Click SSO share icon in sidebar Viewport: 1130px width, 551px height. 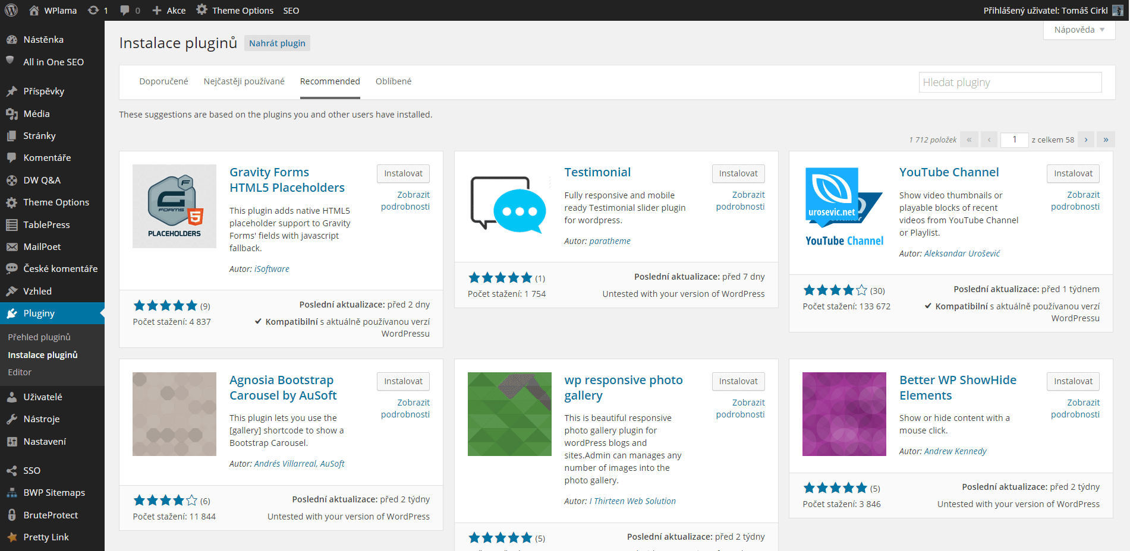11,470
